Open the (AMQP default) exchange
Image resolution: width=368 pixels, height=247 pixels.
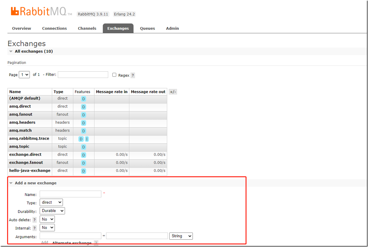point(25,98)
